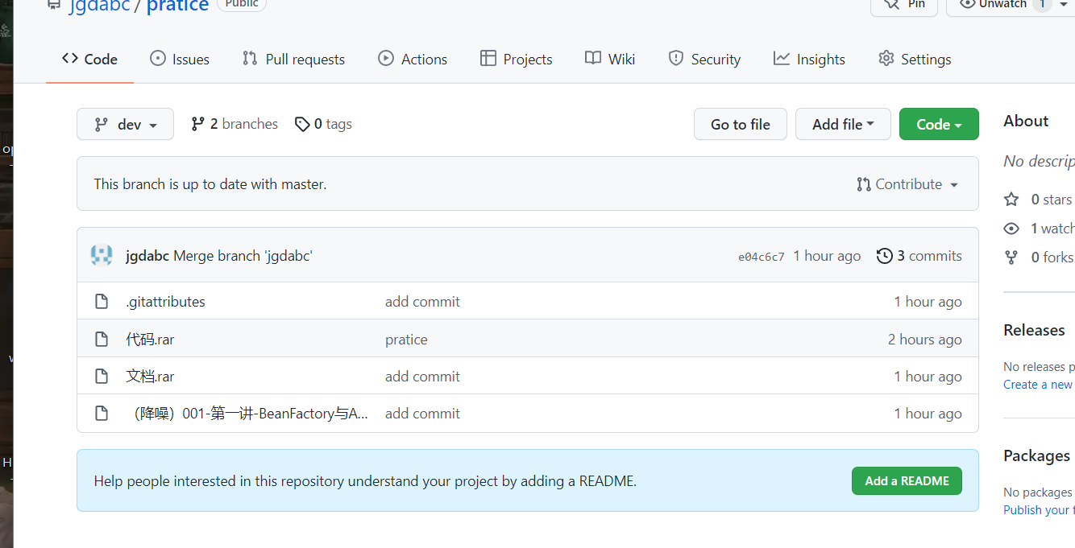Viewport: 1075px width, 548px height.
Task: Click file icon next to 文档.rar
Action: coord(102,377)
